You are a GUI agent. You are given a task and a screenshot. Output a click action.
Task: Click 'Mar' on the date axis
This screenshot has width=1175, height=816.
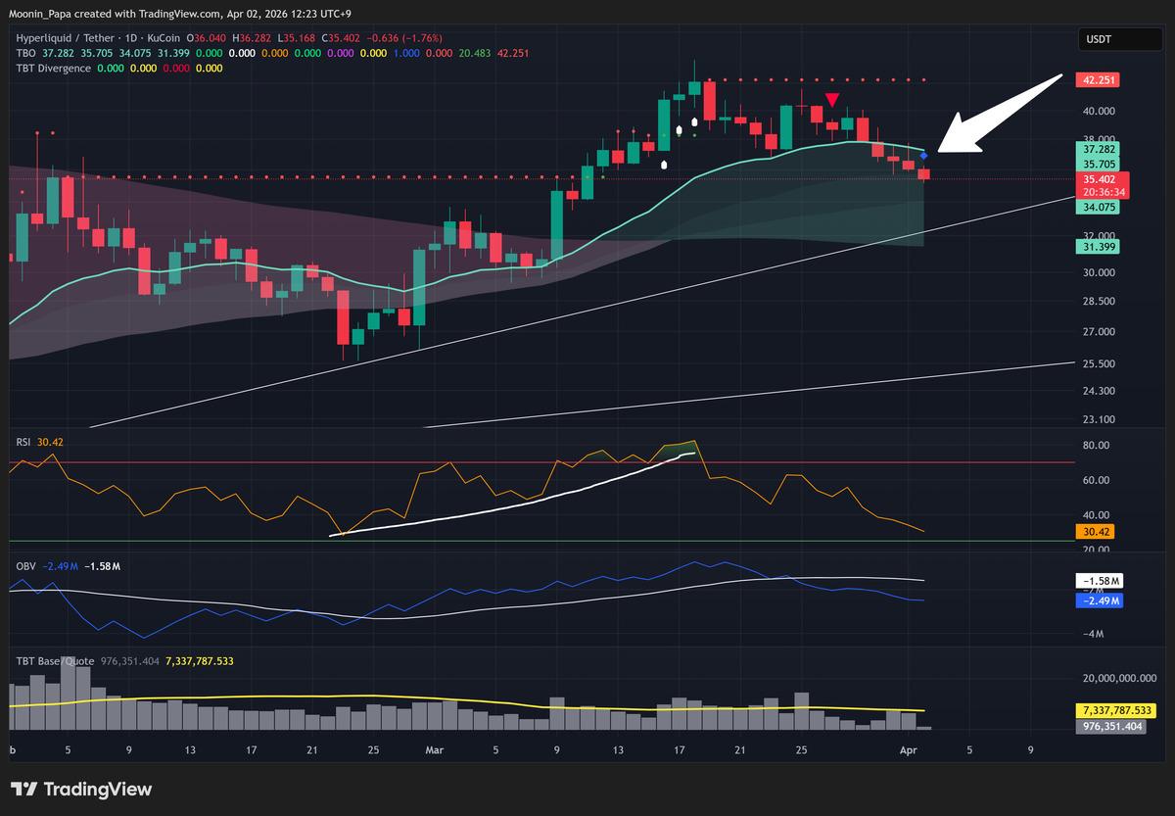click(434, 751)
